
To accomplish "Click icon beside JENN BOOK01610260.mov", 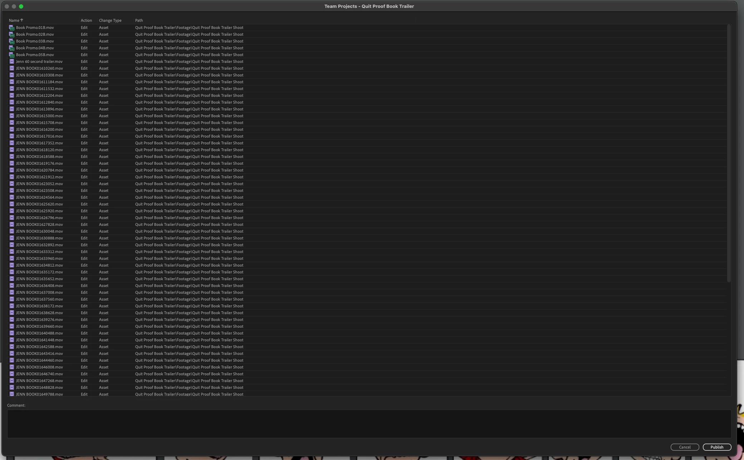I will tap(11, 68).
